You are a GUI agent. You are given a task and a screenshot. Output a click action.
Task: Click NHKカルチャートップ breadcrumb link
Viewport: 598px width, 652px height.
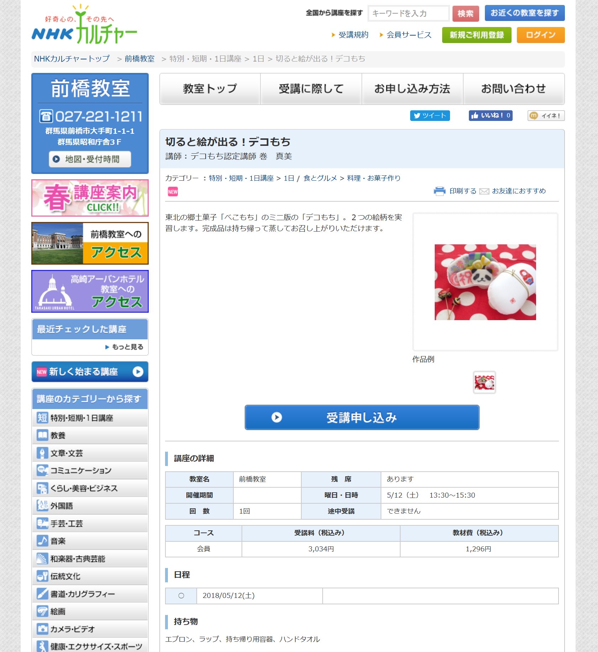coord(72,59)
